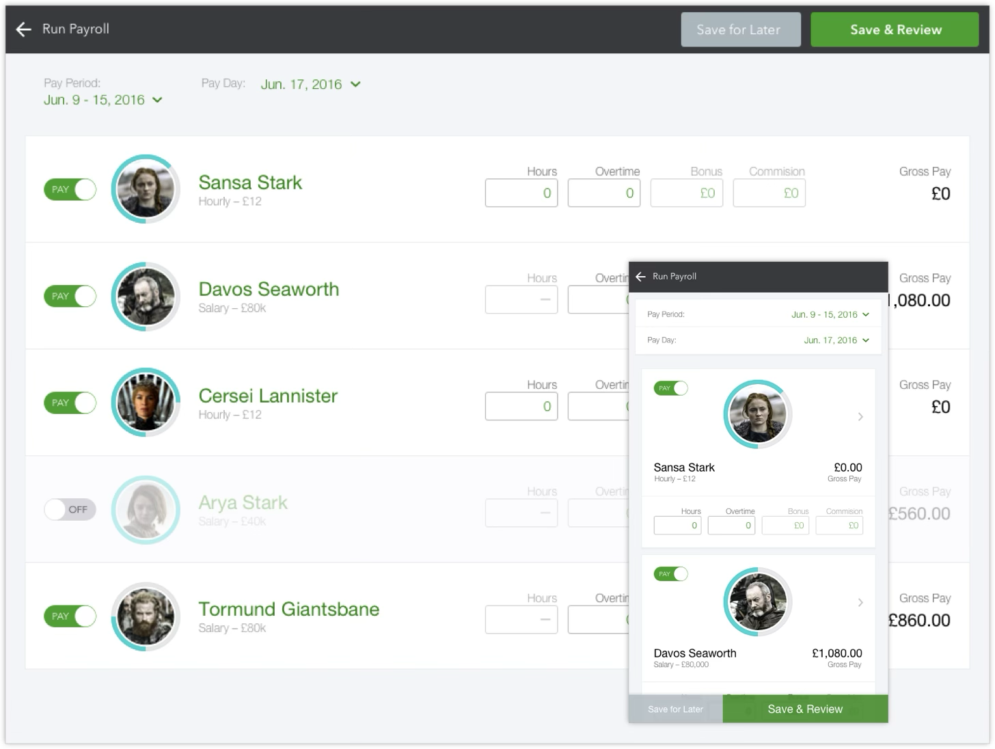Toggle PAY switch for Tormund Giantsbane
Image resolution: width=995 pixels, height=749 pixels.
point(70,616)
